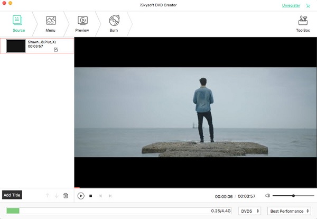
Task: Select the Shawn video thumbnail
Action: 16,46
